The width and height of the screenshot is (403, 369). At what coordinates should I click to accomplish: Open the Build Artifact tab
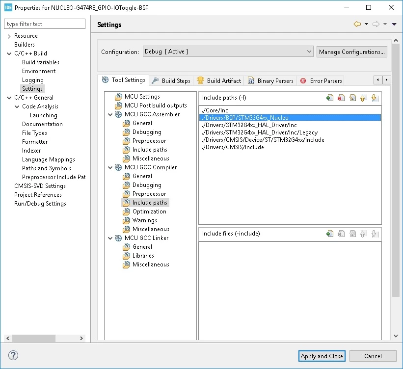point(219,80)
